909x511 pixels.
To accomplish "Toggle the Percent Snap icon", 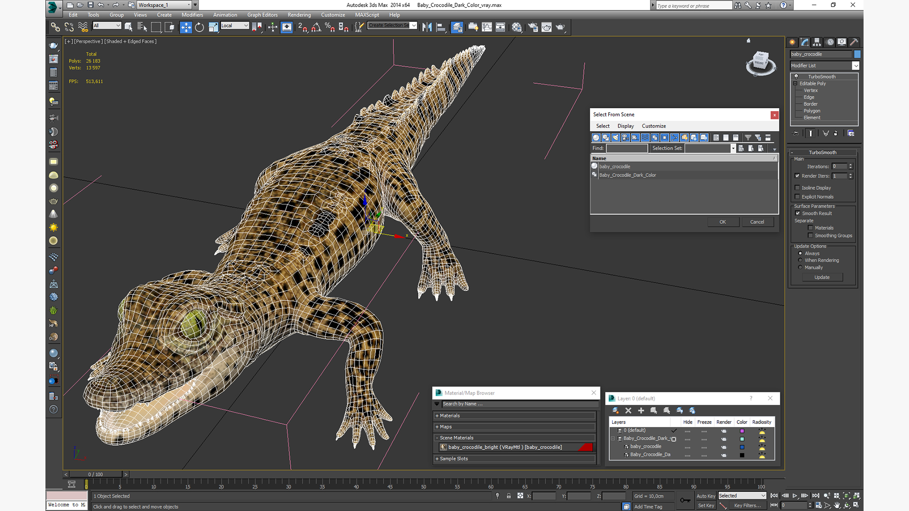I will point(330,27).
